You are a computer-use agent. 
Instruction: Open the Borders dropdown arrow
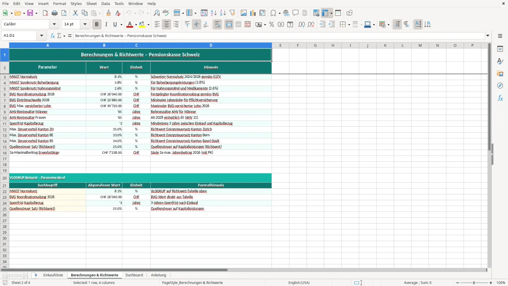click(348, 25)
